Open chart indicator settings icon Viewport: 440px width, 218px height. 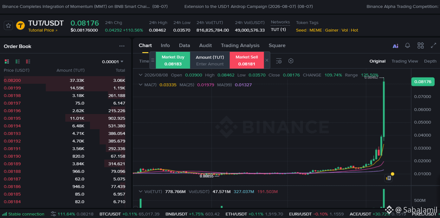[x=279, y=61]
